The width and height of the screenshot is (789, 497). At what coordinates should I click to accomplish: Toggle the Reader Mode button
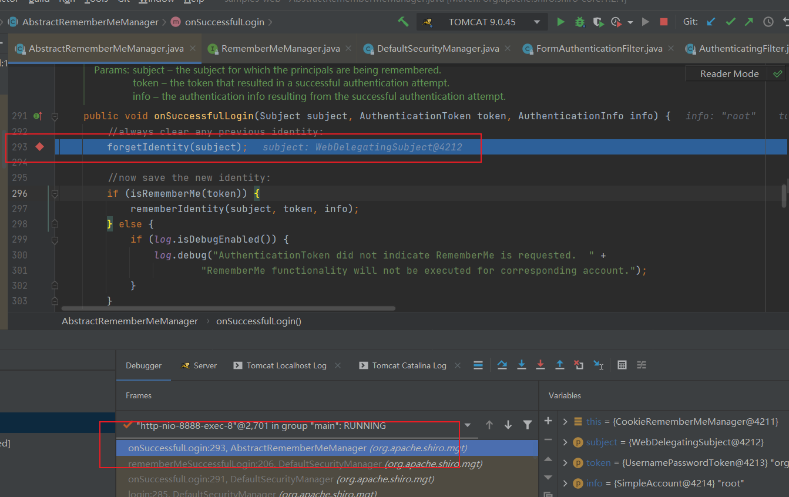click(x=729, y=74)
